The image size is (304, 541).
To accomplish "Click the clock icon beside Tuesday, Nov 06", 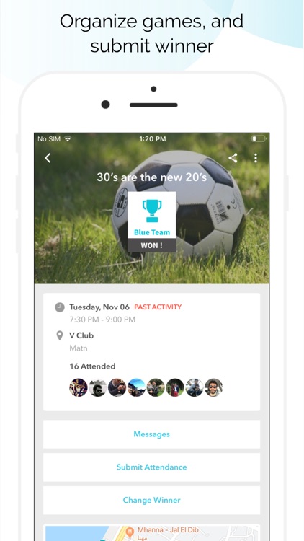I will point(60,307).
